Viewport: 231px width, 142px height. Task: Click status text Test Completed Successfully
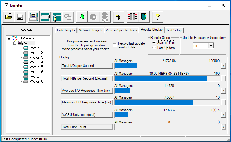click(24, 139)
